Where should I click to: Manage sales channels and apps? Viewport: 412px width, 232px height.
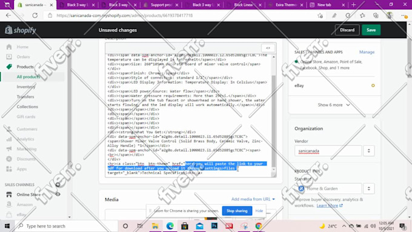click(367, 52)
